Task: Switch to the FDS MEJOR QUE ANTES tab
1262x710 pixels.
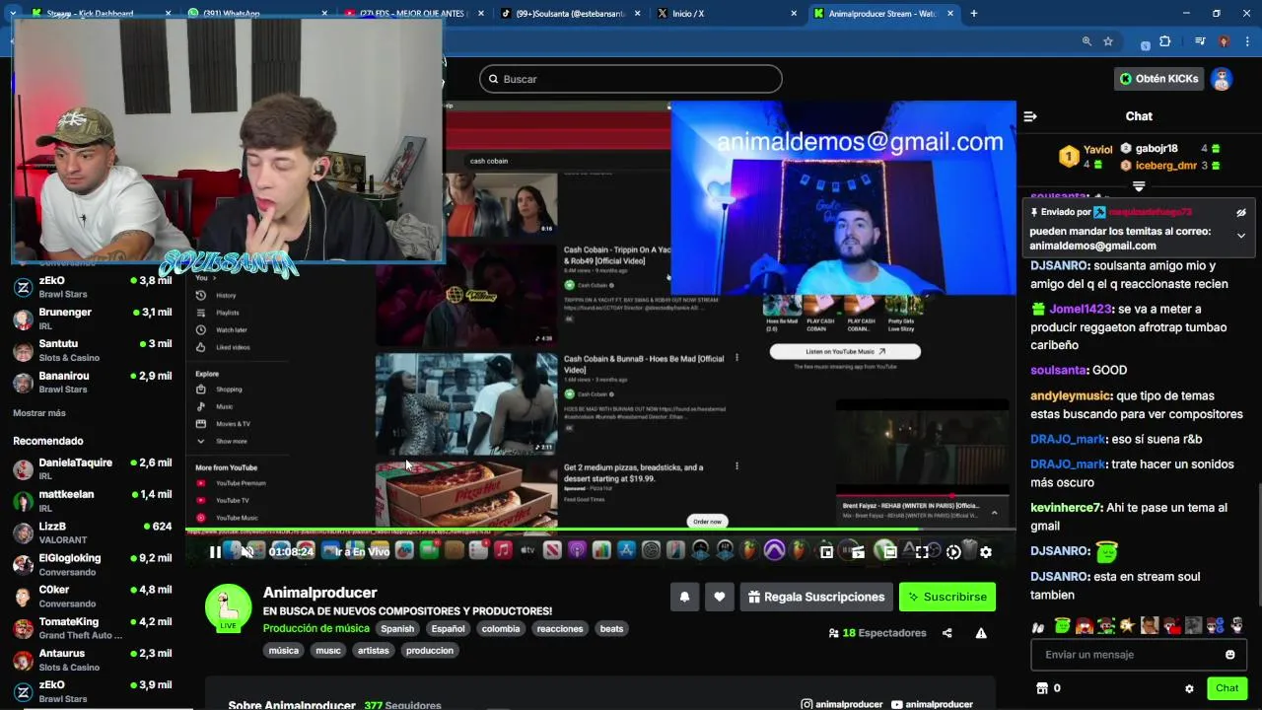Action: [x=415, y=13]
